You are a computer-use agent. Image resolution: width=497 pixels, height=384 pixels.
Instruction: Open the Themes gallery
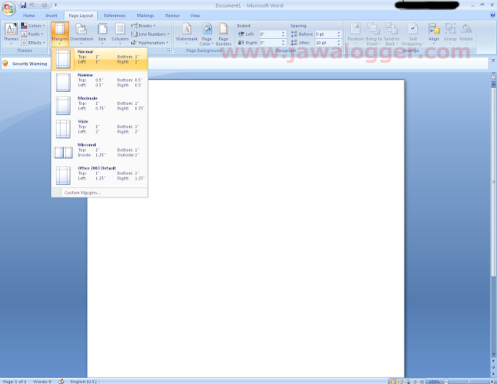pyautogui.click(x=11, y=33)
